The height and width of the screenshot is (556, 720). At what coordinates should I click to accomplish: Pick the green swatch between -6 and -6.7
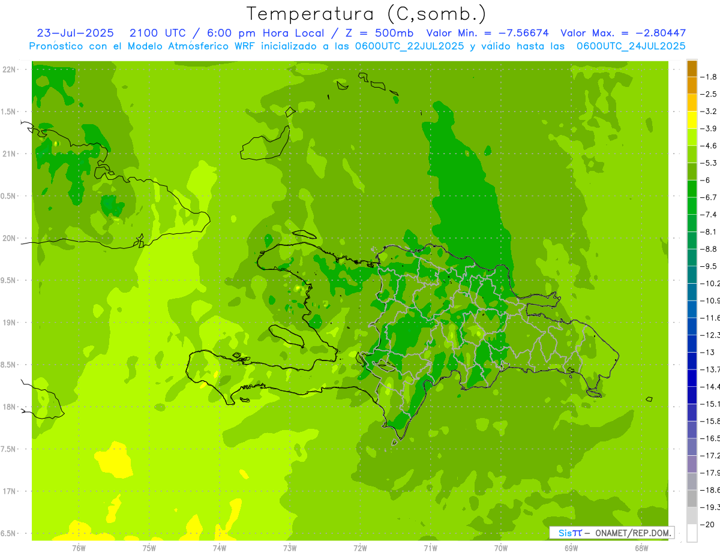[692, 189]
